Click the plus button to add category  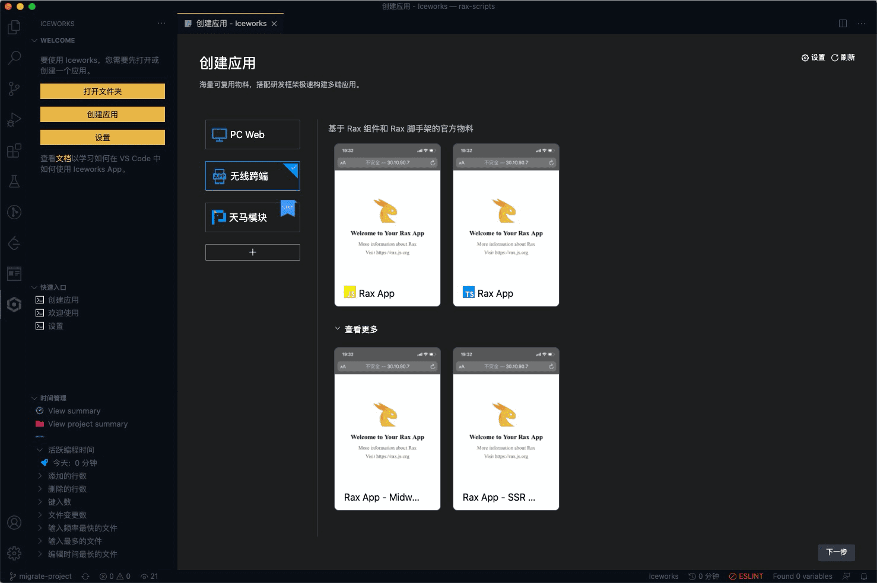tap(253, 252)
